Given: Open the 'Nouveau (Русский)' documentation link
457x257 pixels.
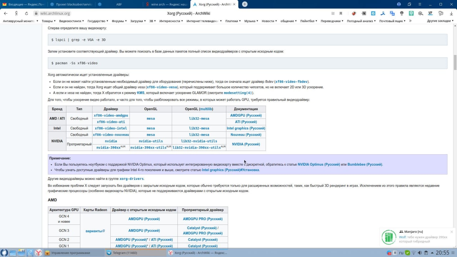Looking at the screenshot, I should click(246, 135).
